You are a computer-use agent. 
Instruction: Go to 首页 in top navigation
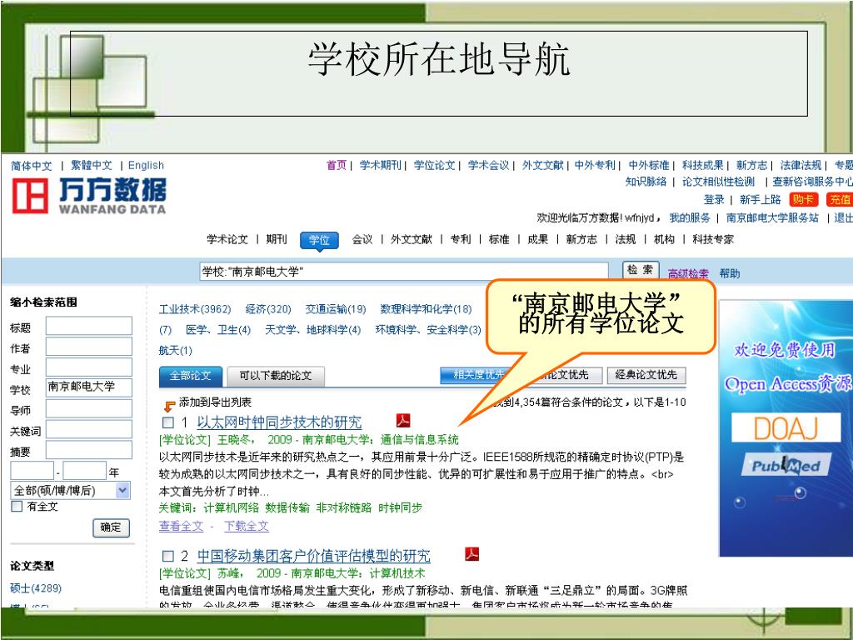click(x=337, y=165)
